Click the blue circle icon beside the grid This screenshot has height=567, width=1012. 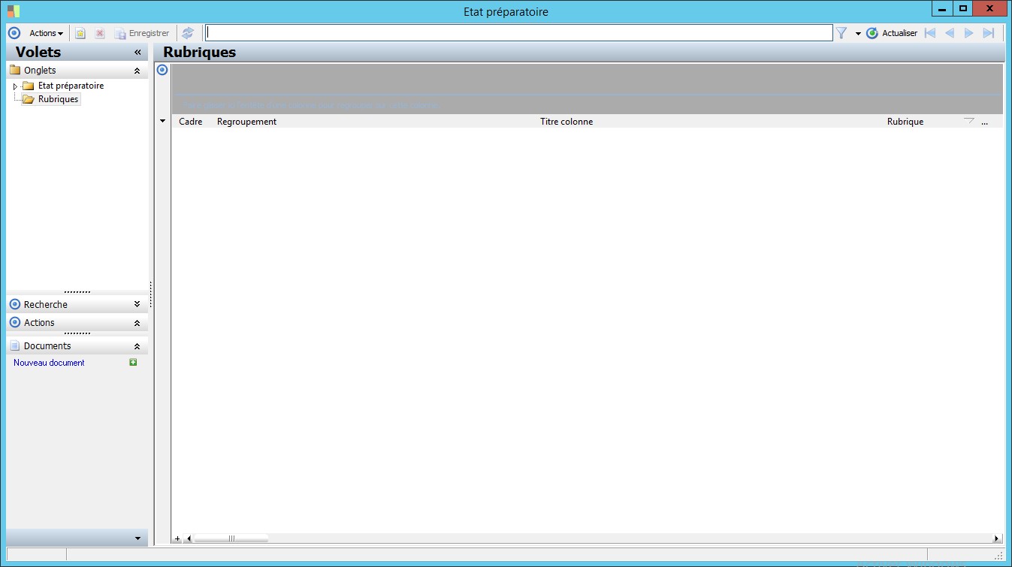click(162, 70)
